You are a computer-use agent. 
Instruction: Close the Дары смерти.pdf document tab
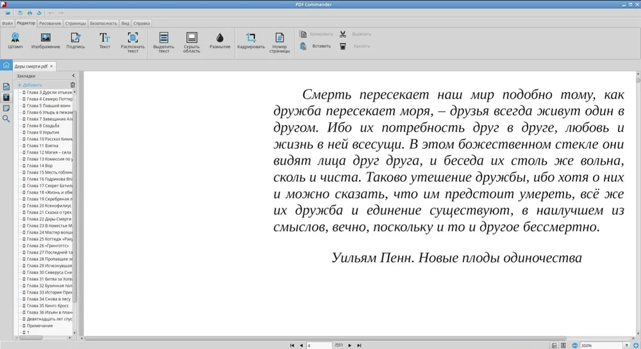coord(51,66)
